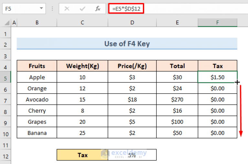Open the Insert Function fx icon
This screenshot has height=164, width=248.
point(98,8)
